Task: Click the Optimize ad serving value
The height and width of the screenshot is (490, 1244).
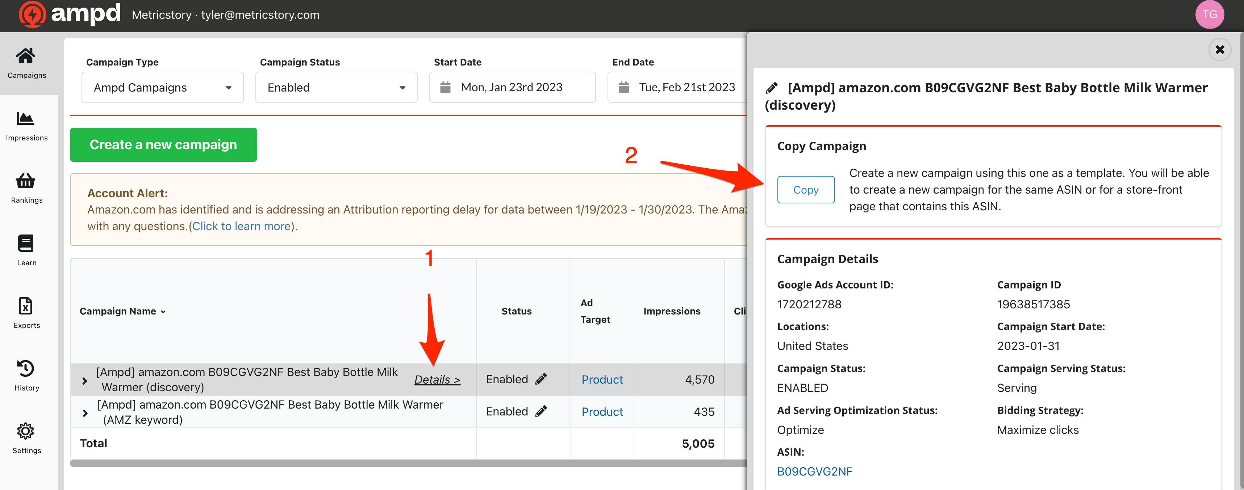Action: click(x=800, y=430)
